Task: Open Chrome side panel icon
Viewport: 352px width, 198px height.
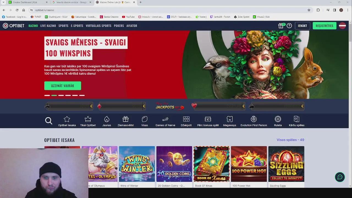Action: point(334,10)
